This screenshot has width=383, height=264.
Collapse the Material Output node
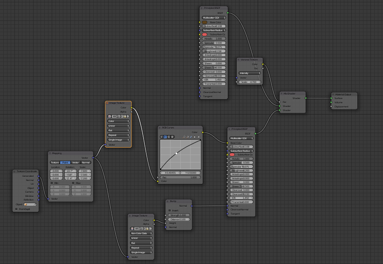pos(333,95)
